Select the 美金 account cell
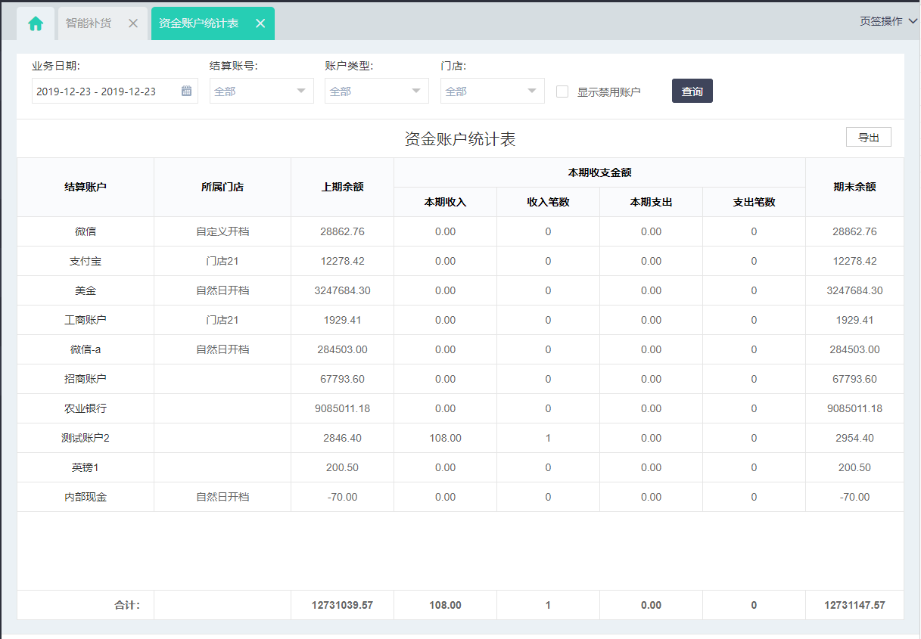Viewport: 921px width, 639px height. [86, 290]
